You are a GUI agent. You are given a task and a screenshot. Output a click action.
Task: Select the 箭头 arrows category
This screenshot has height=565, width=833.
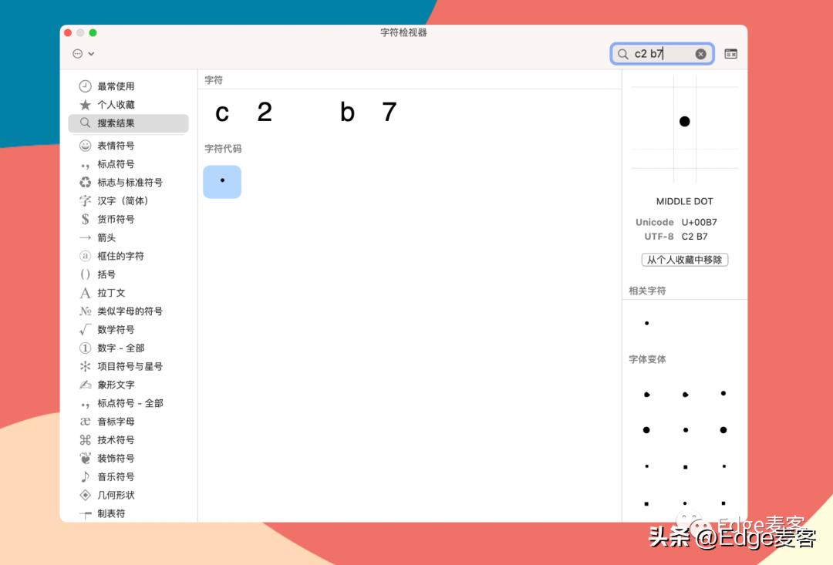(x=106, y=237)
